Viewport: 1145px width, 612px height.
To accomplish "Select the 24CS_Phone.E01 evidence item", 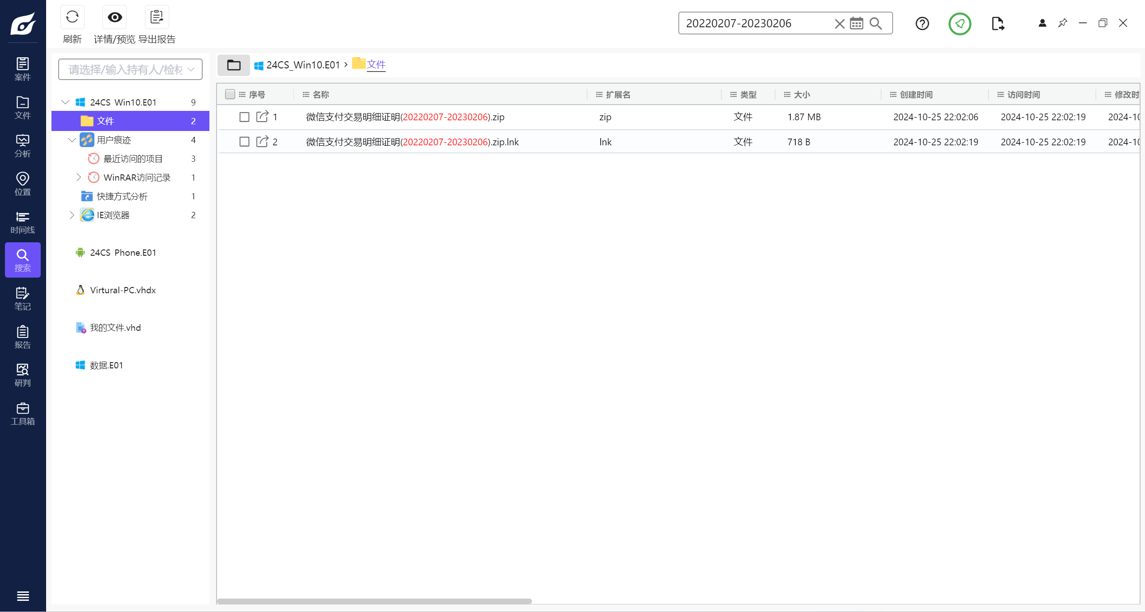I will pyautogui.click(x=123, y=253).
